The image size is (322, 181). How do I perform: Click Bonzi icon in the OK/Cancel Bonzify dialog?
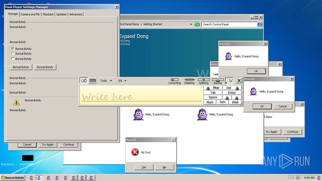point(253,91)
